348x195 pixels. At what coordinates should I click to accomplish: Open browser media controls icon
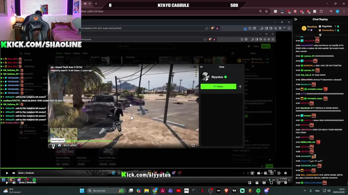[331, 11]
